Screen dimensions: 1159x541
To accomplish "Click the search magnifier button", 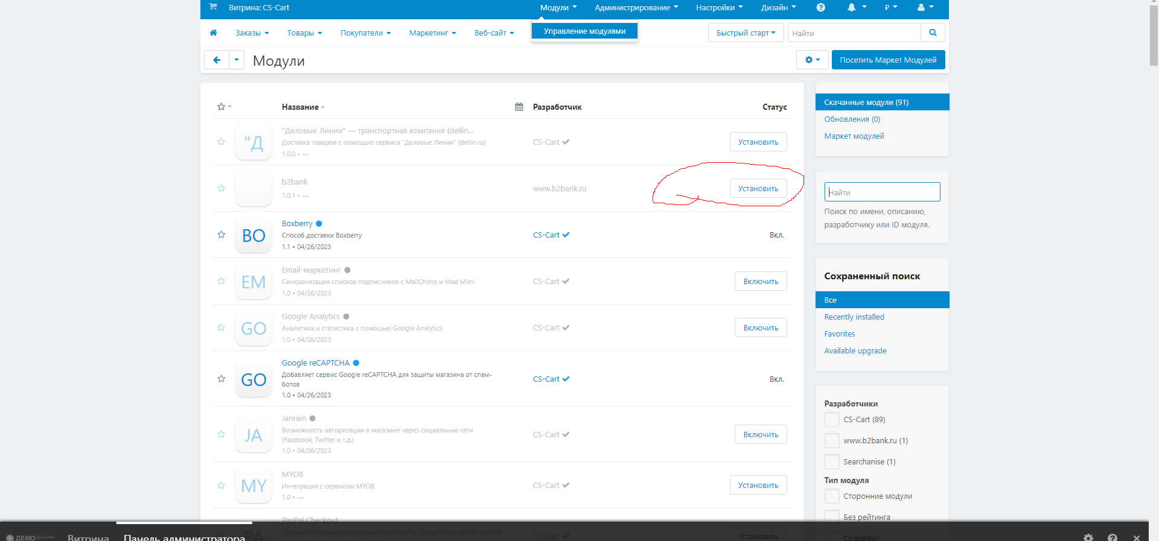I will (x=933, y=33).
